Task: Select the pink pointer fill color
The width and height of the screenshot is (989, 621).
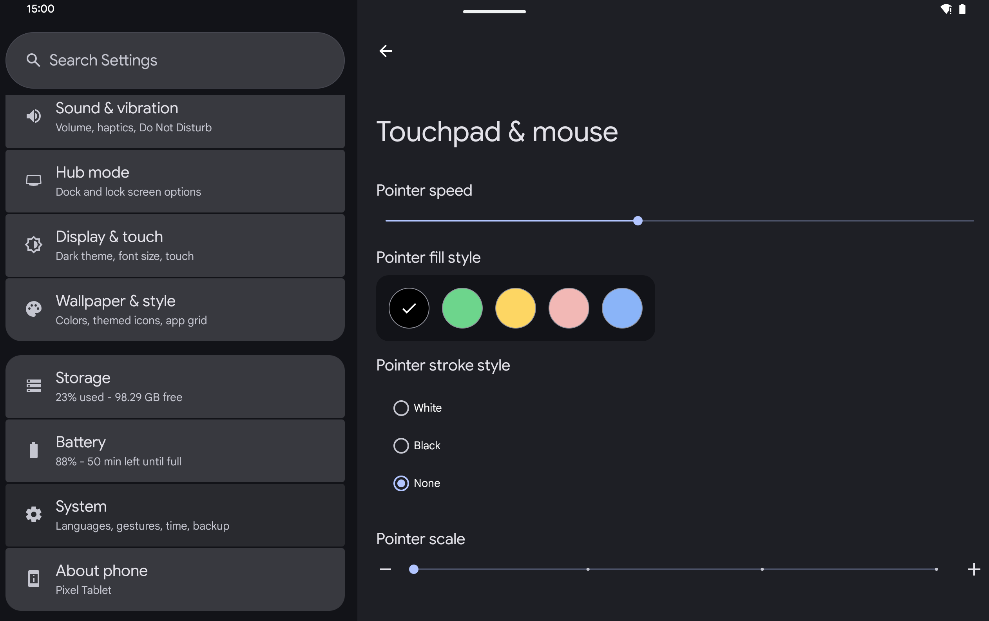Action: pyautogui.click(x=569, y=308)
